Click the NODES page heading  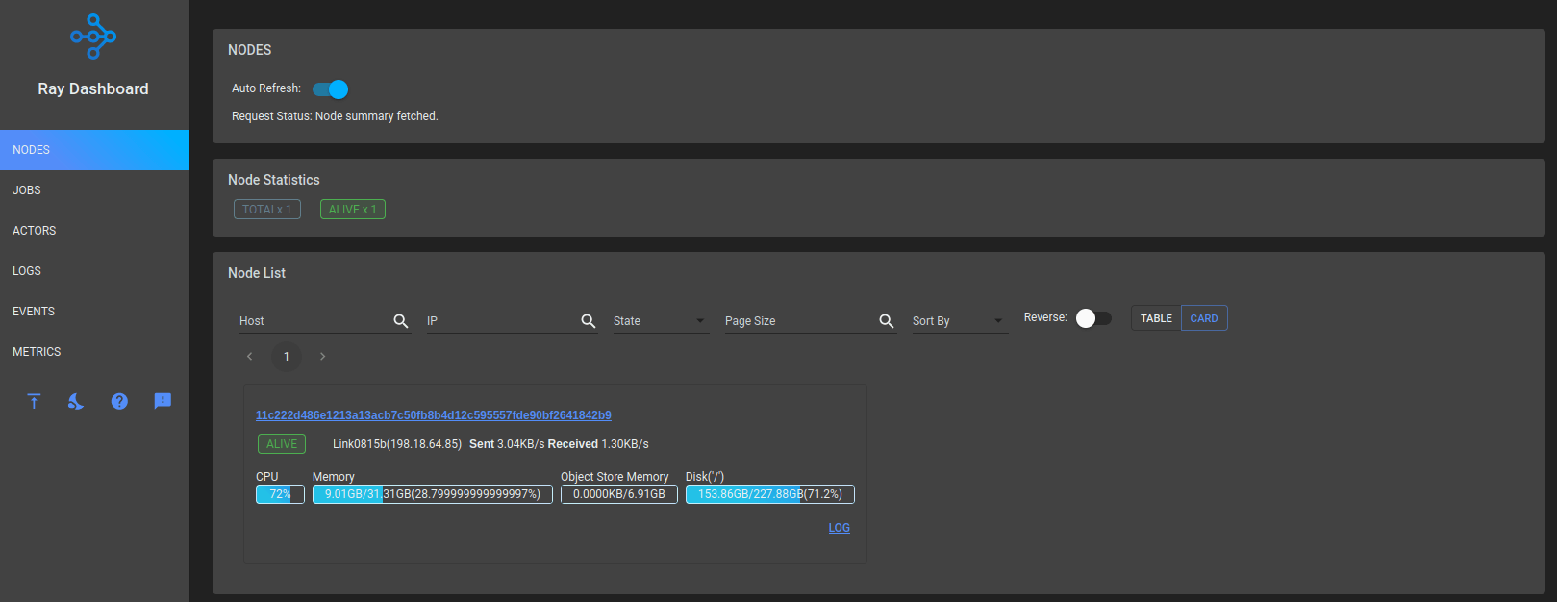(250, 50)
